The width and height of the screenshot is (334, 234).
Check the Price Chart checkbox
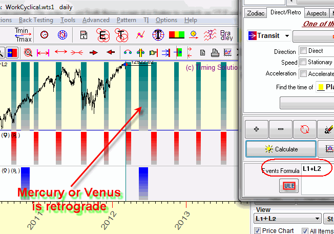(258, 231)
